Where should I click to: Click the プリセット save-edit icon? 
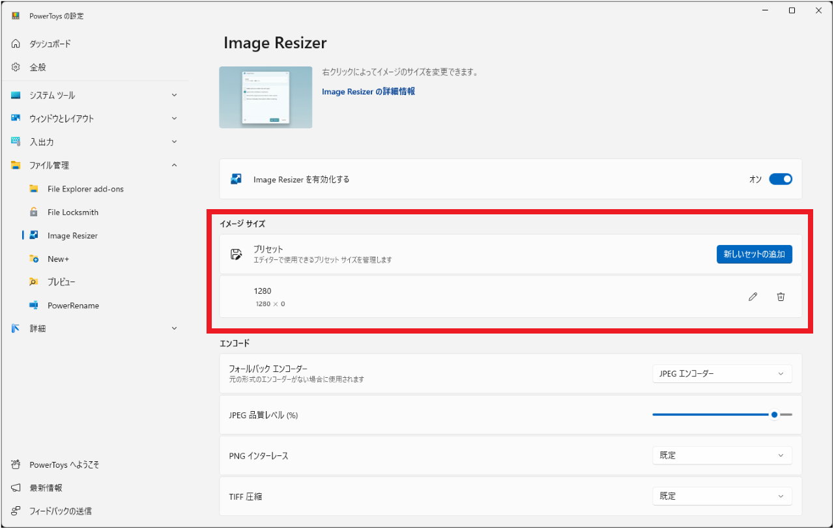pyautogui.click(x=237, y=255)
